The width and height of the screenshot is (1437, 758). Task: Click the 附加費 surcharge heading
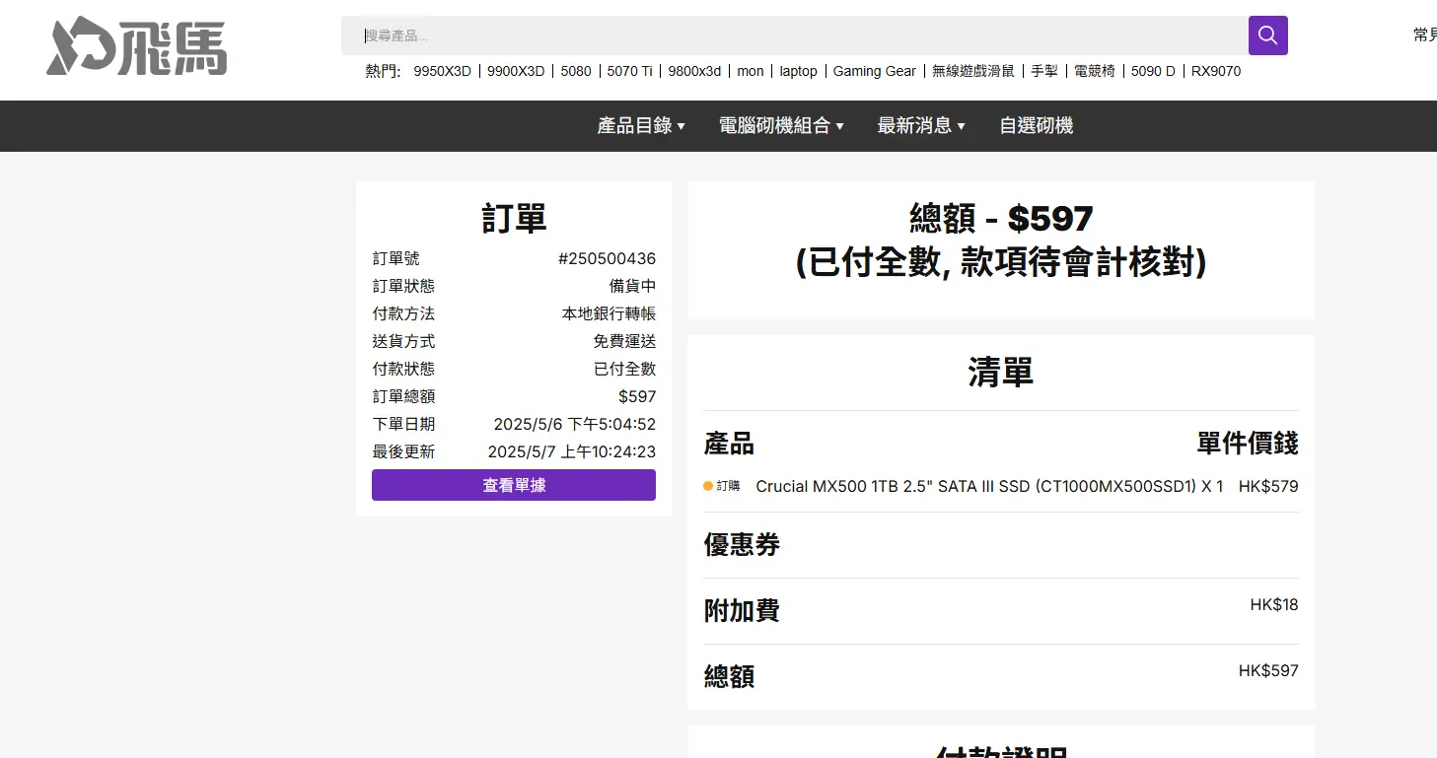(742, 610)
